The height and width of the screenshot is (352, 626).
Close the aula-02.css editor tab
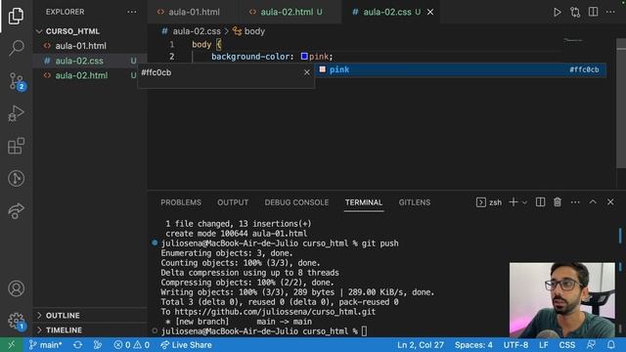tap(430, 12)
